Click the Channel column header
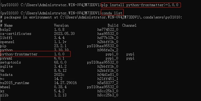Screen dimensions: 201x101 (x=129, y=25)
